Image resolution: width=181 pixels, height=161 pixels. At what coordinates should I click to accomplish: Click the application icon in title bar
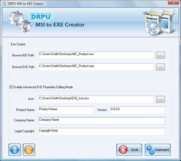click(4, 4)
